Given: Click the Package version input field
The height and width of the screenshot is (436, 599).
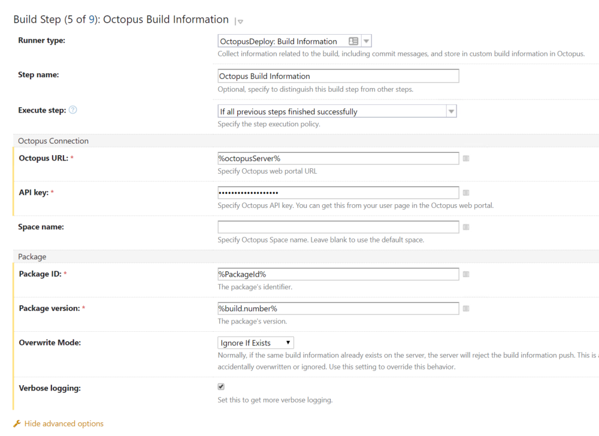Looking at the screenshot, I should point(338,308).
